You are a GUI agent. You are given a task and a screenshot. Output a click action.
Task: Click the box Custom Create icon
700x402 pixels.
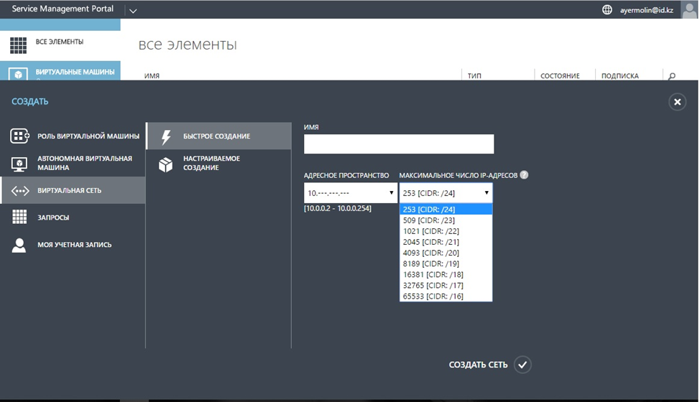click(165, 164)
